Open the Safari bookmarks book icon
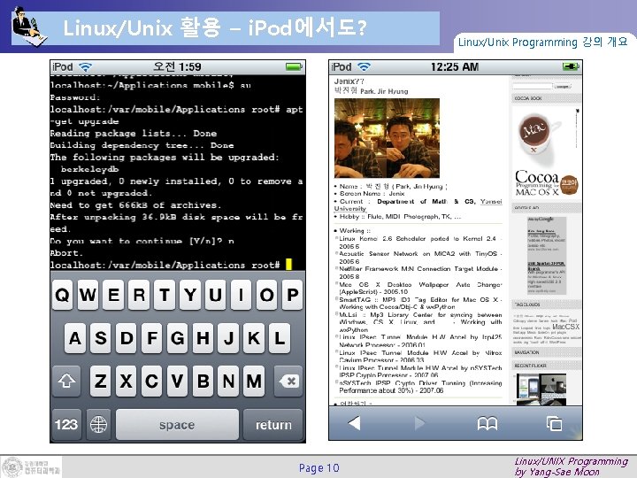 (487, 424)
